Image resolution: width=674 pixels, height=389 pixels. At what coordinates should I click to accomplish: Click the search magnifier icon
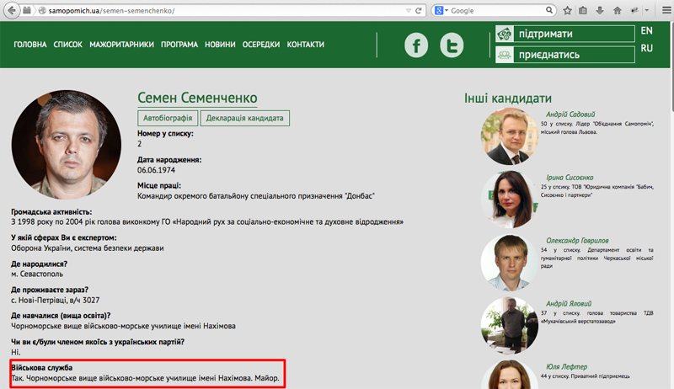point(550,10)
